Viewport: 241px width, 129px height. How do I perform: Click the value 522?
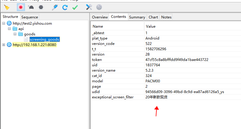(148, 44)
